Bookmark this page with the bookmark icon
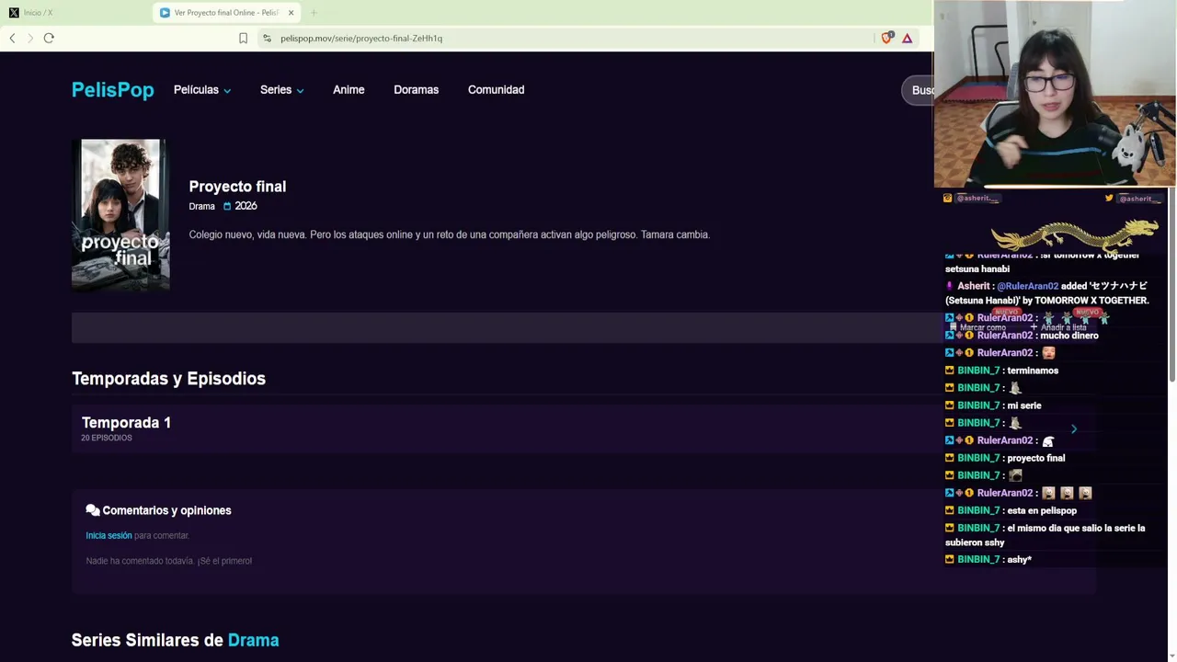This screenshot has width=1177, height=662. tap(243, 38)
